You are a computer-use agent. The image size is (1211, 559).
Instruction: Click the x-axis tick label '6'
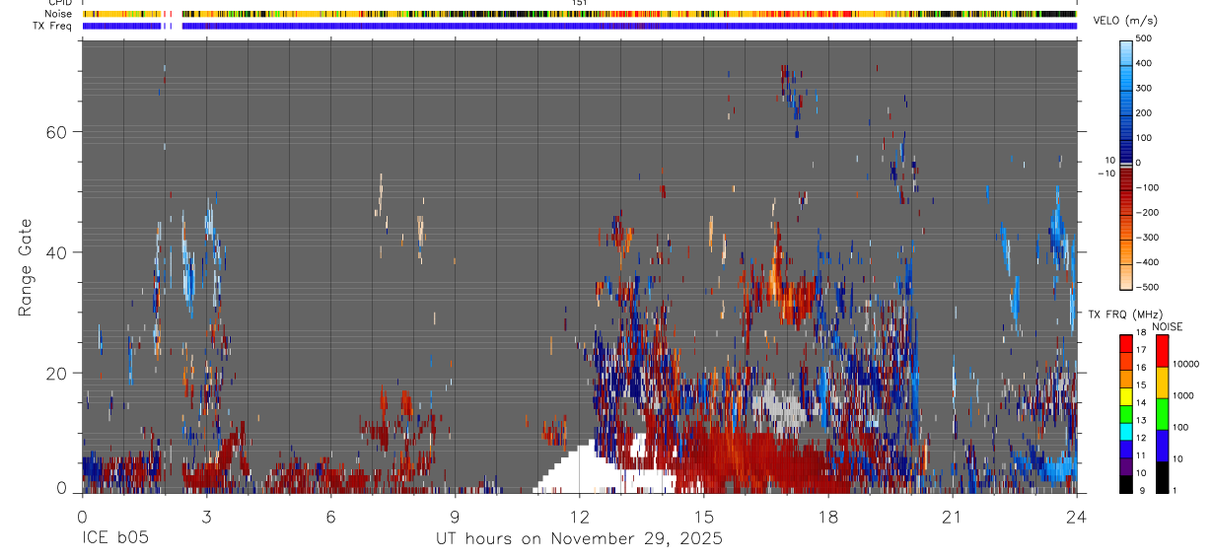click(x=330, y=516)
